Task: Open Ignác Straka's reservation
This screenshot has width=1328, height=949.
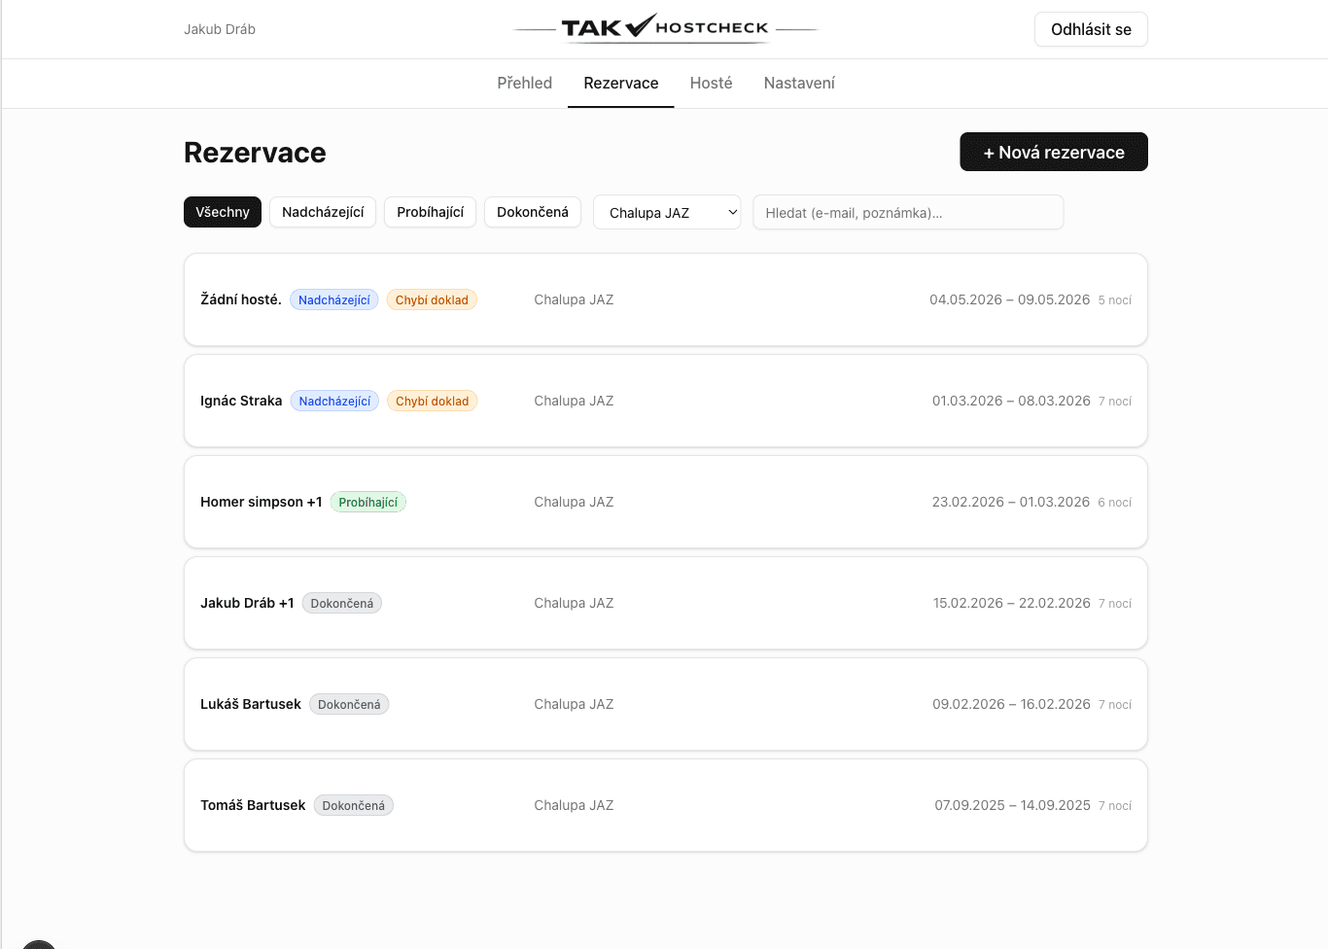Action: [x=665, y=401]
